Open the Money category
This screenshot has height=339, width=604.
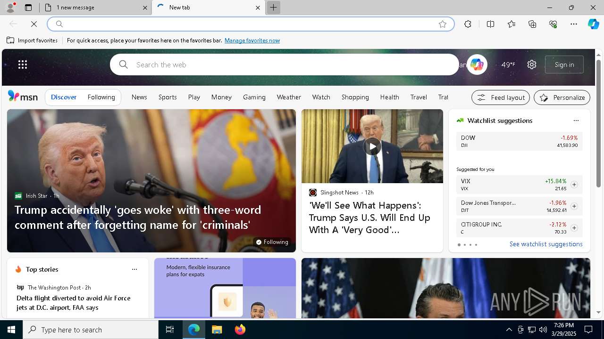pos(221,97)
